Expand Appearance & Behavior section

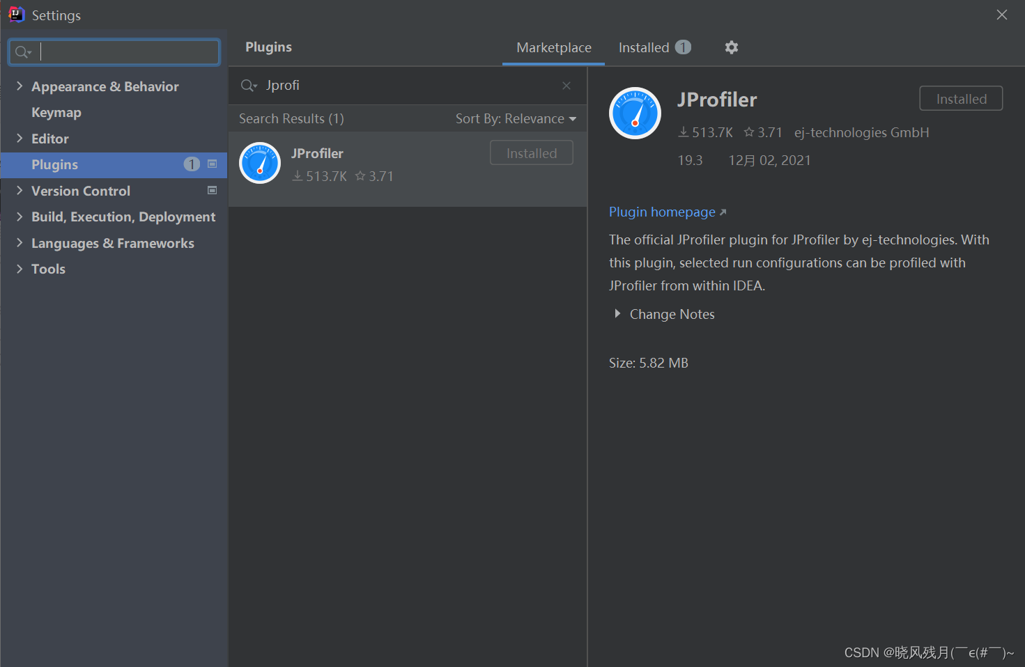(x=20, y=86)
